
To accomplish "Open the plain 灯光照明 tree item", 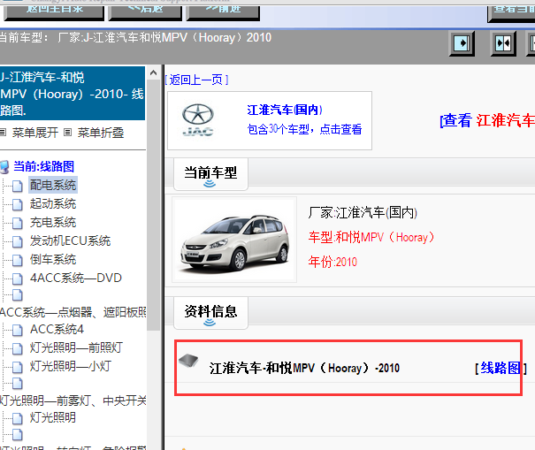I will pyautogui.click(x=53, y=417).
